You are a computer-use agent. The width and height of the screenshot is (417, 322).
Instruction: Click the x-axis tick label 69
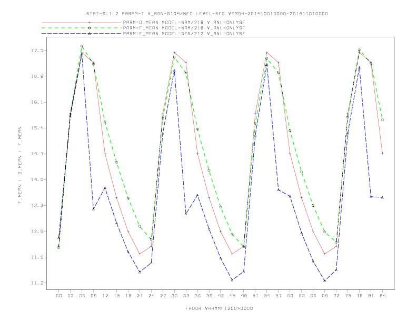tap(325, 296)
